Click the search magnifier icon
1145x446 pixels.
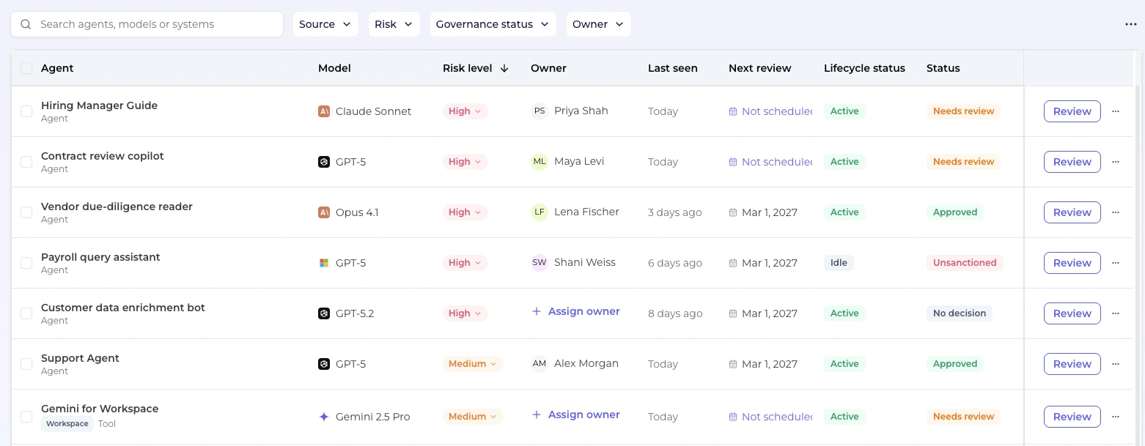(26, 24)
